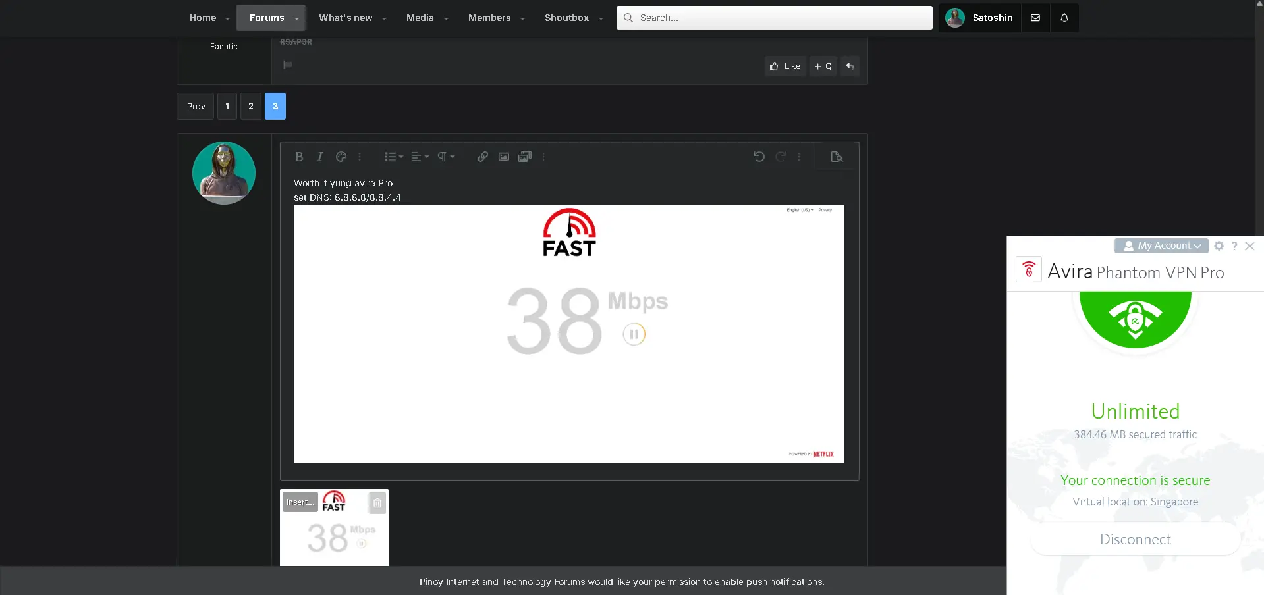The image size is (1264, 595).
Task: Open more text options beside the palette
Action: [x=360, y=157]
